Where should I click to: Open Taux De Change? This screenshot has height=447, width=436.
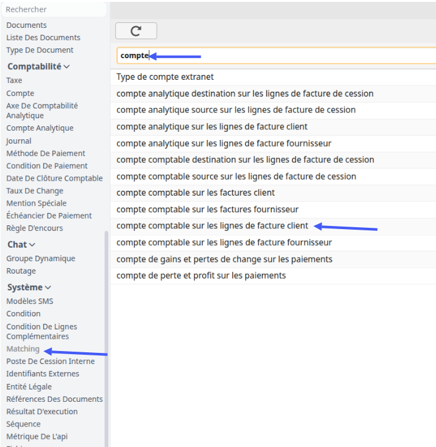[35, 191]
